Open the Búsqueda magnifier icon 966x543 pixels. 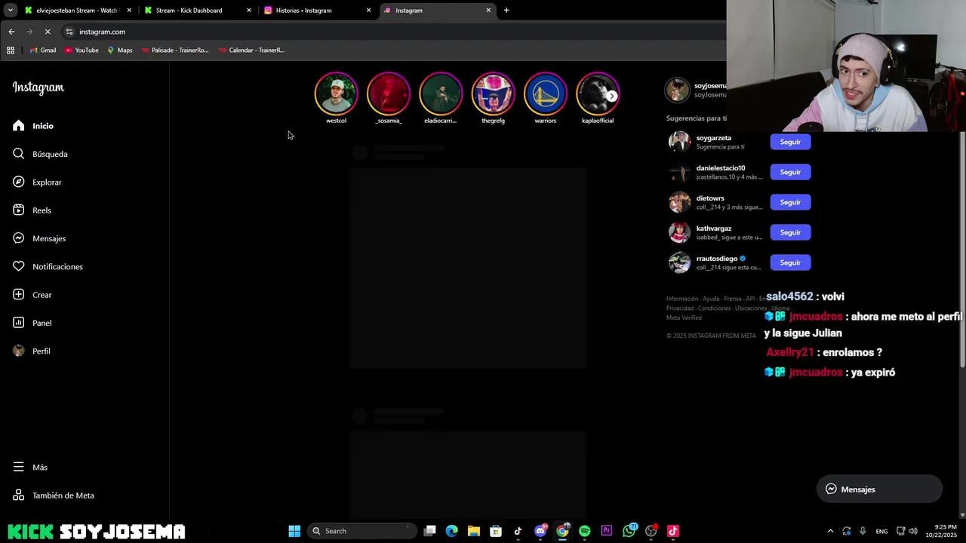[x=19, y=154]
